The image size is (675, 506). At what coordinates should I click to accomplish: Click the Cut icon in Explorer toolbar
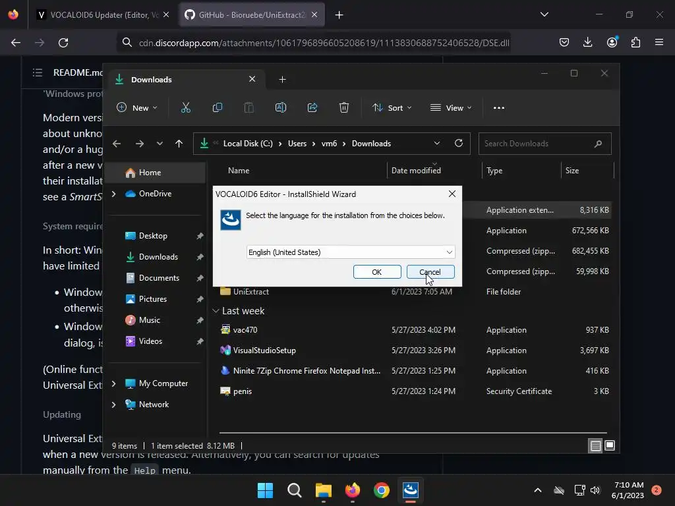tap(185, 107)
